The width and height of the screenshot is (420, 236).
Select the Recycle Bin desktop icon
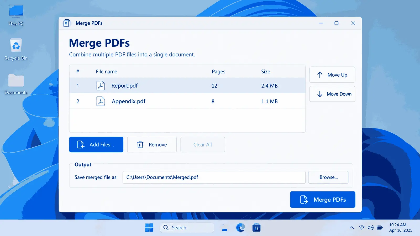coord(16,50)
